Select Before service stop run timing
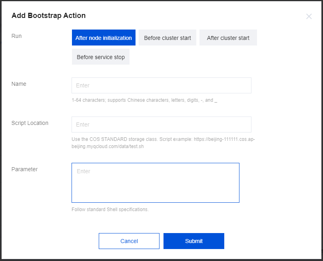Screen dimensions: 323x261 tap(101, 57)
